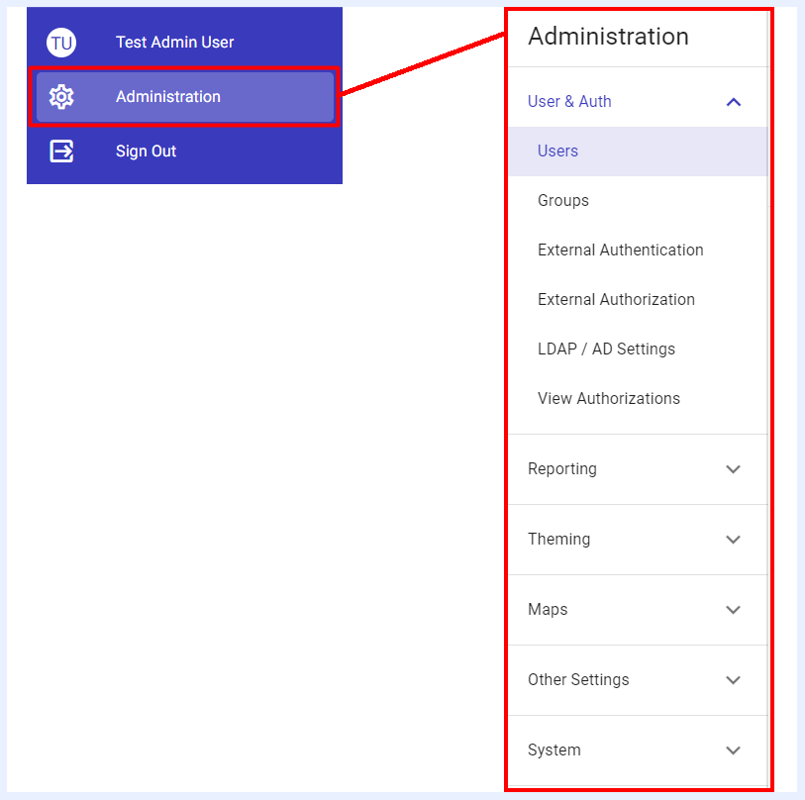Expand the Maps section chevron
The height and width of the screenshot is (800, 805).
[733, 610]
